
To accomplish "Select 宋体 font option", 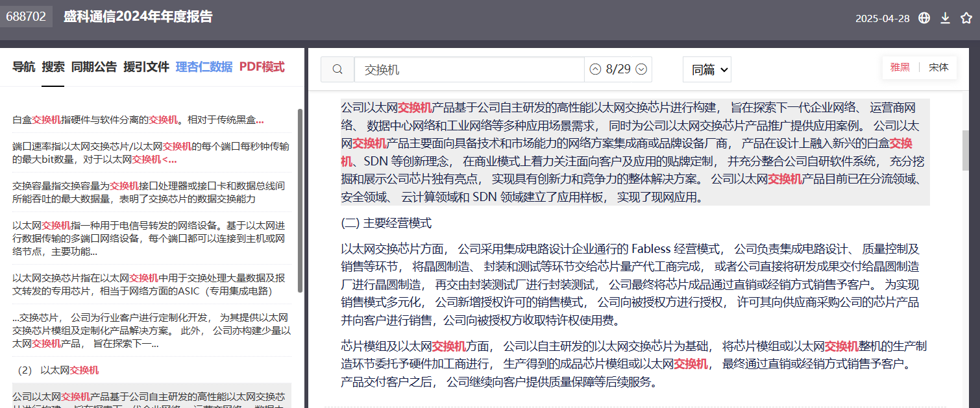I will tap(938, 67).
